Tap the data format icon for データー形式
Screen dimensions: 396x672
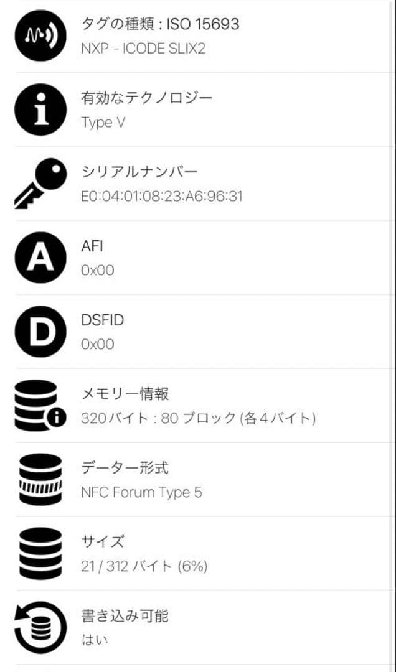pos(40,479)
